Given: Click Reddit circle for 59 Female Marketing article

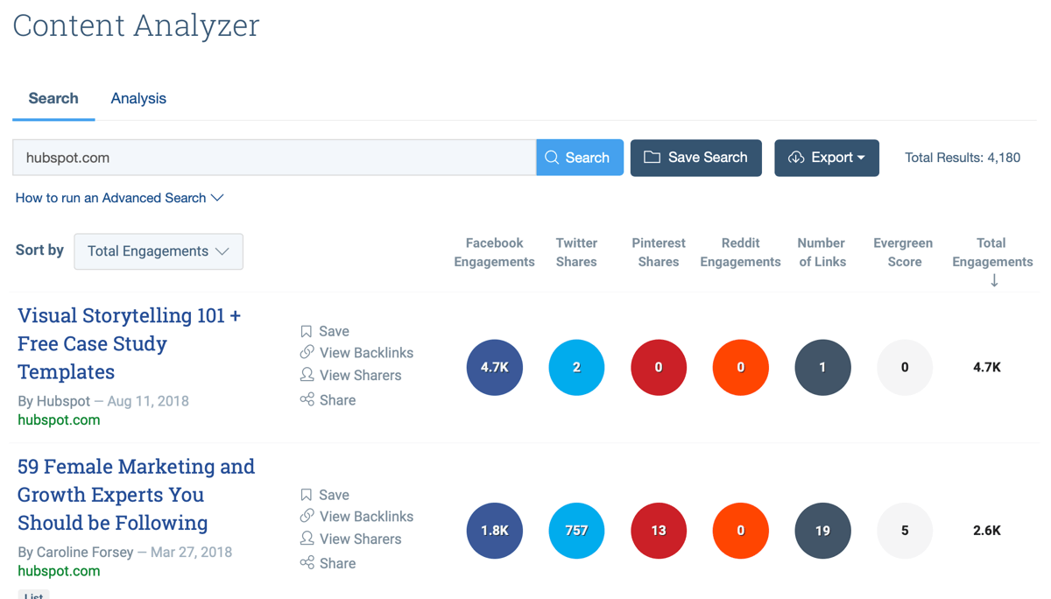Looking at the screenshot, I should pyautogui.click(x=741, y=531).
